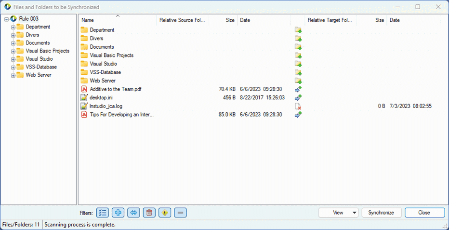Click the 7/3/2023 08:02:55 target date
Screen dimensions: 449x230
click(x=410, y=106)
